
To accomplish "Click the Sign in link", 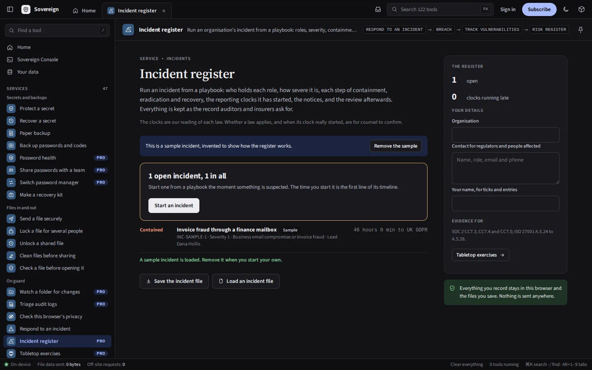I will (508, 9).
